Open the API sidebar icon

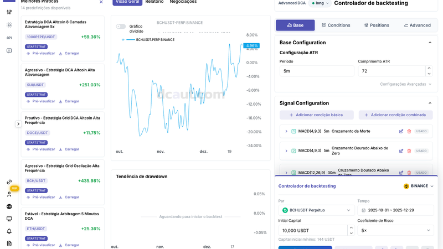[9, 38]
